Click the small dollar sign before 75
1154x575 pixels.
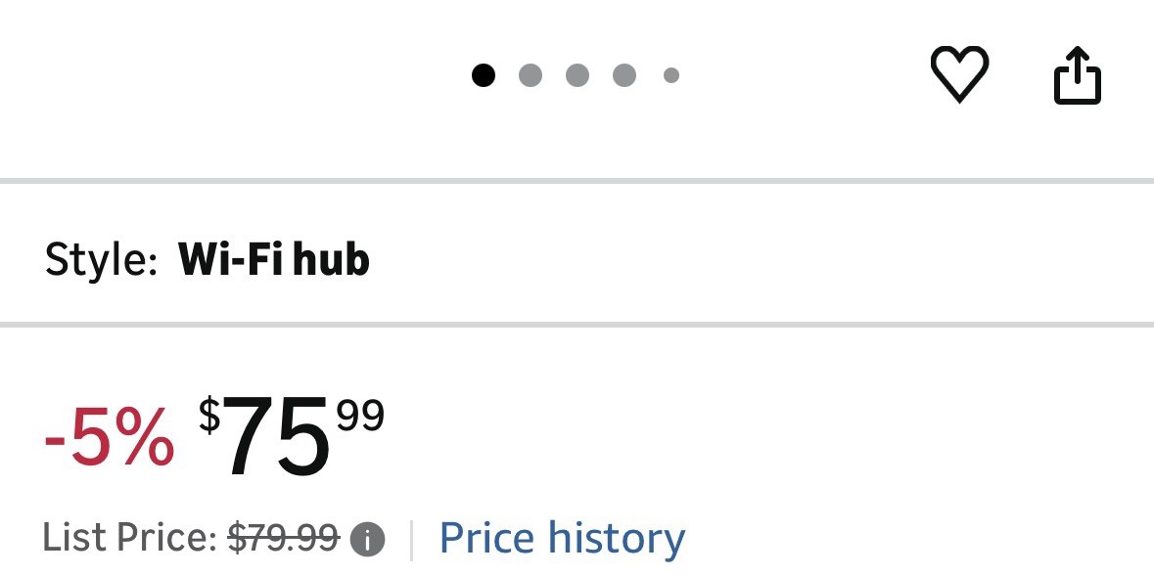pos(209,416)
